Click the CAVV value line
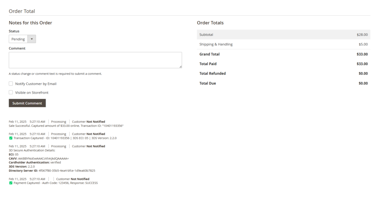 click(x=39, y=159)
